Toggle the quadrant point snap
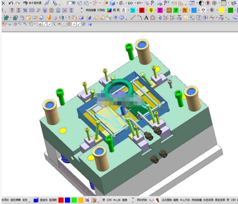This screenshot has width=238, height=204. [x=69, y=24]
